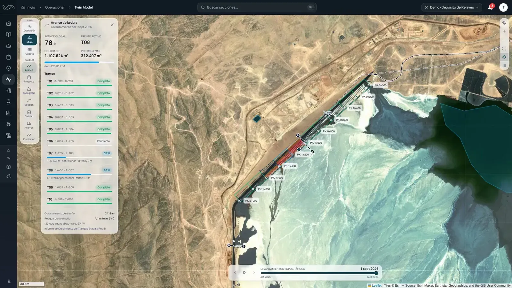Zoom in the map with plus button
The width and height of the screenshot is (512, 288).
[504, 31]
